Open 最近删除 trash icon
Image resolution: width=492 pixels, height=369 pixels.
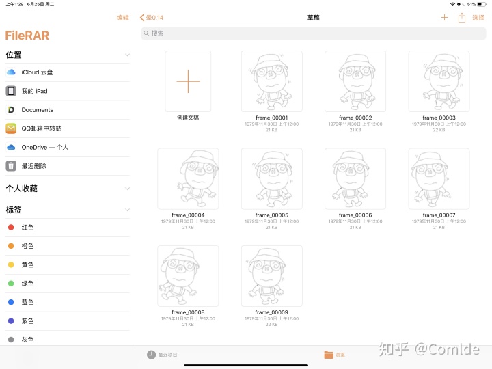pos(11,166)
